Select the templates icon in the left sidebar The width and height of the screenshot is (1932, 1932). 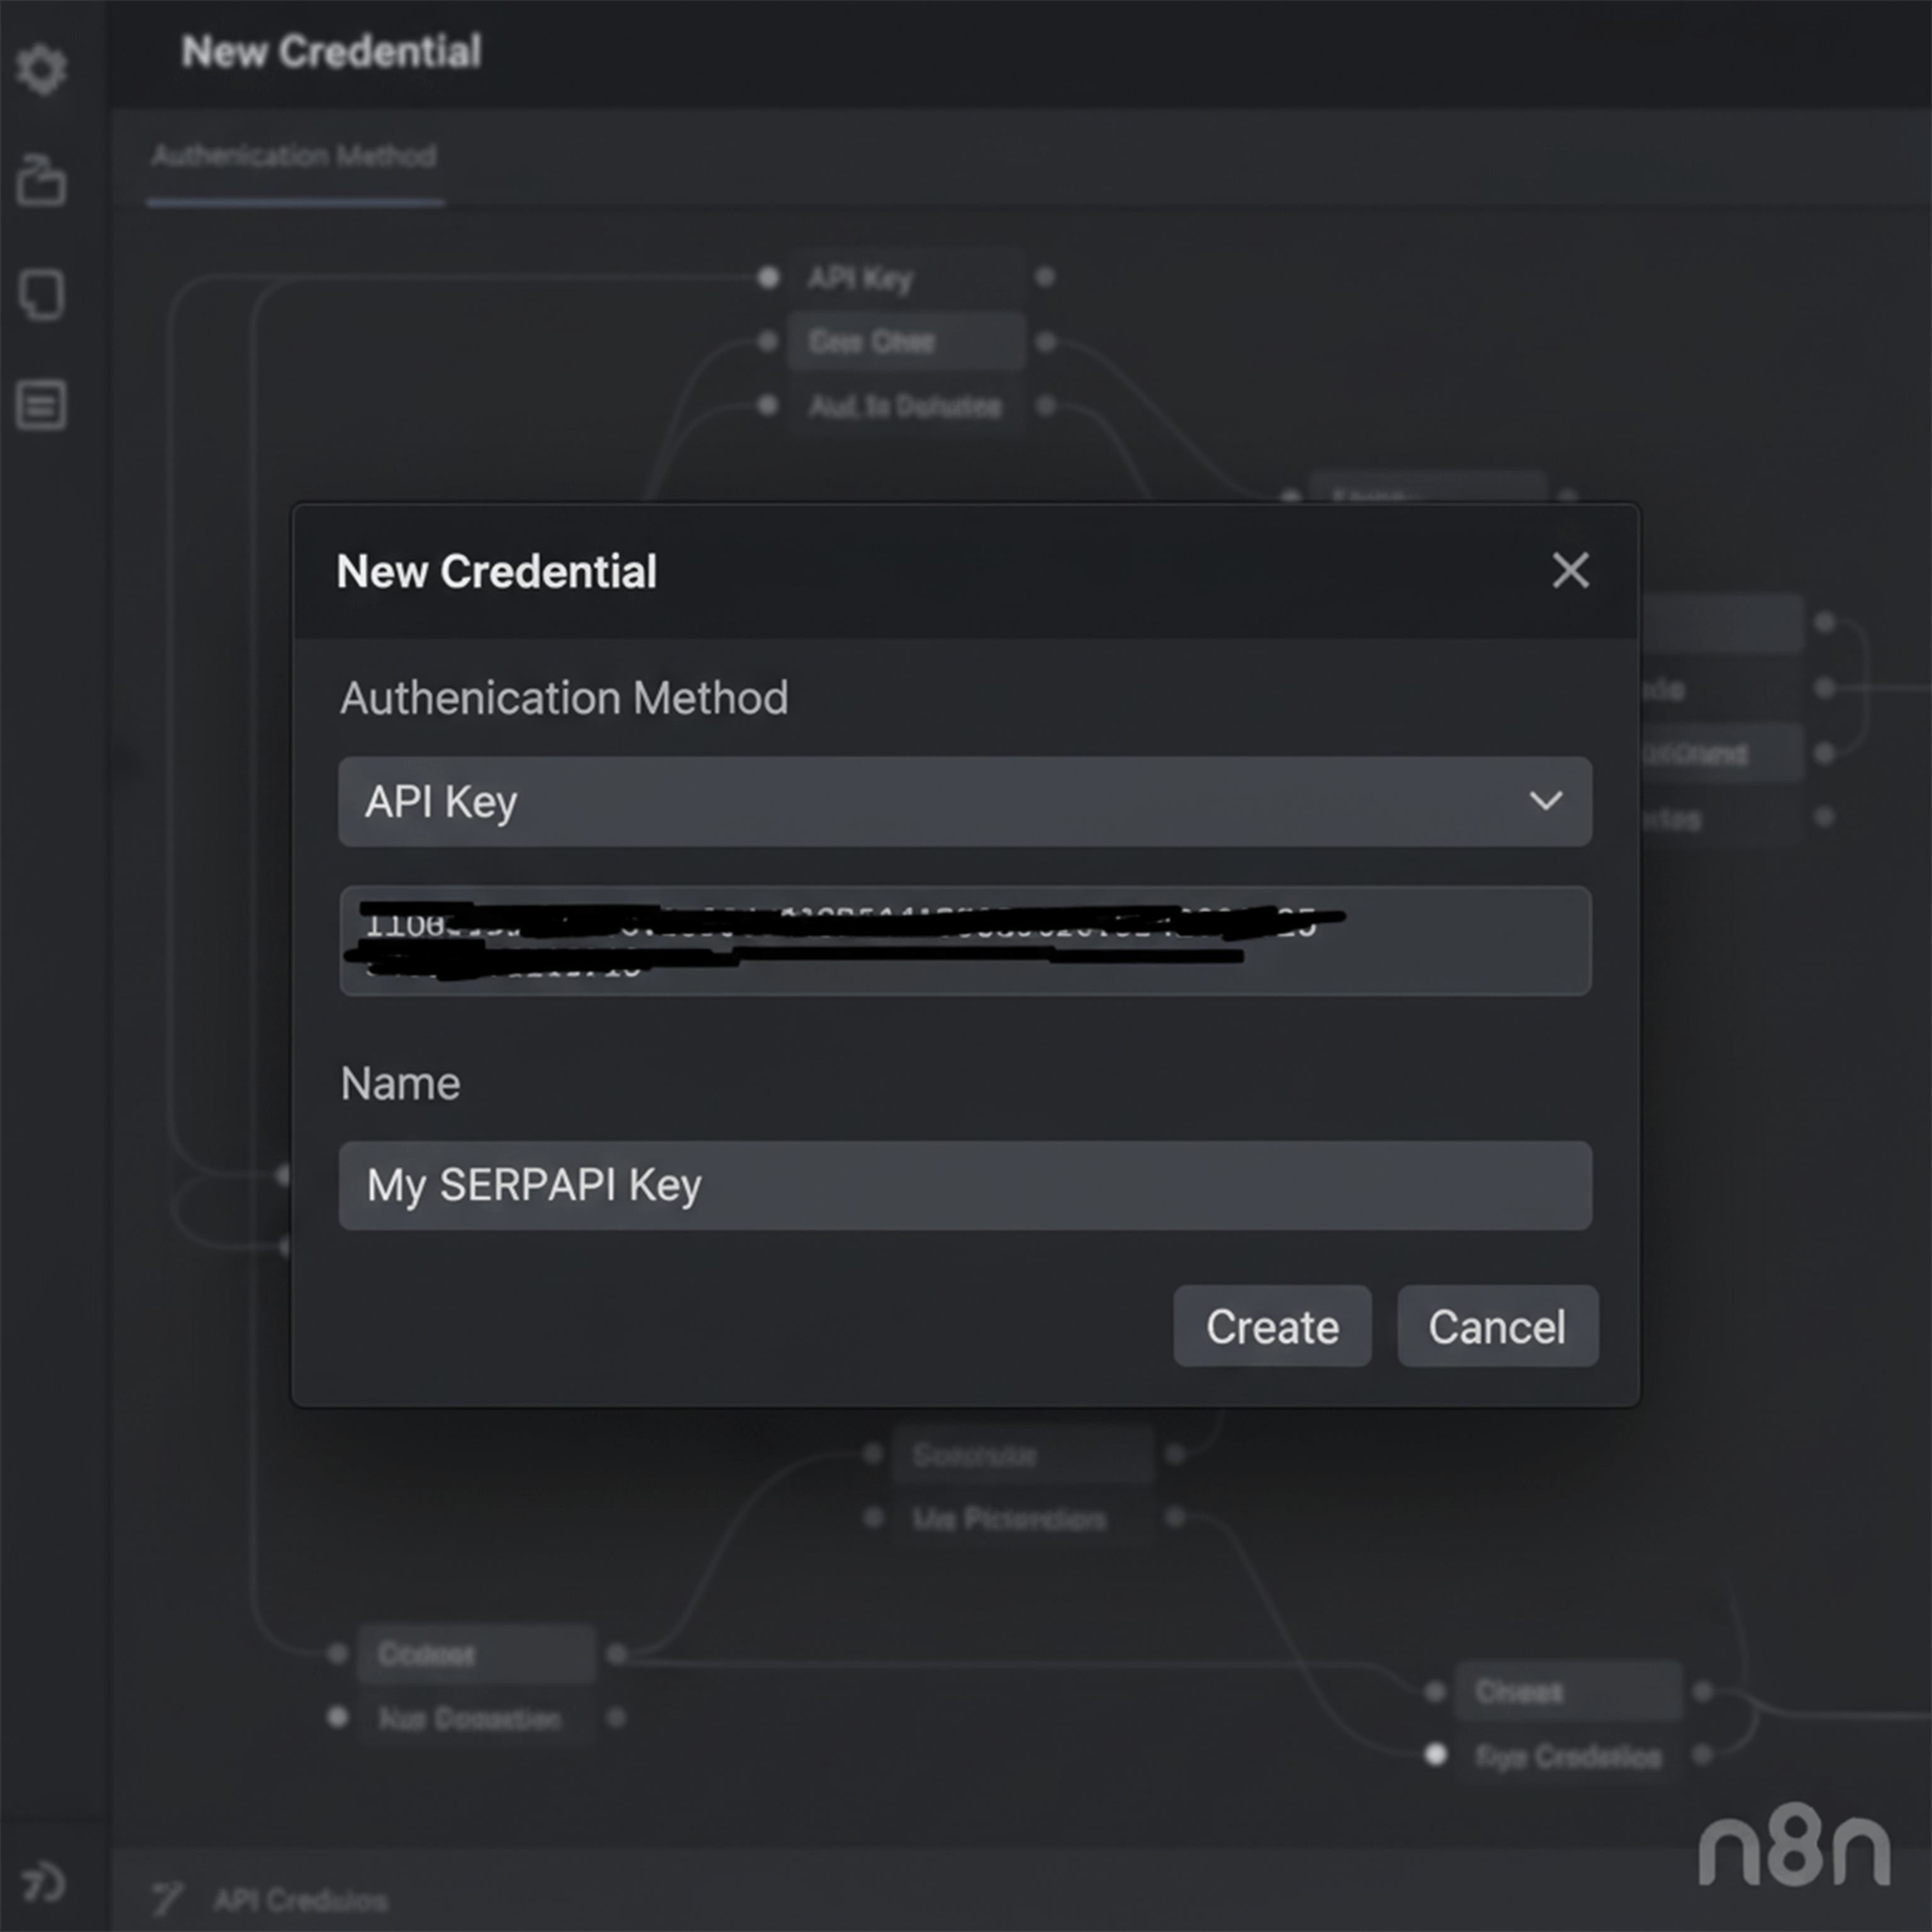click(x=42, y=295)
